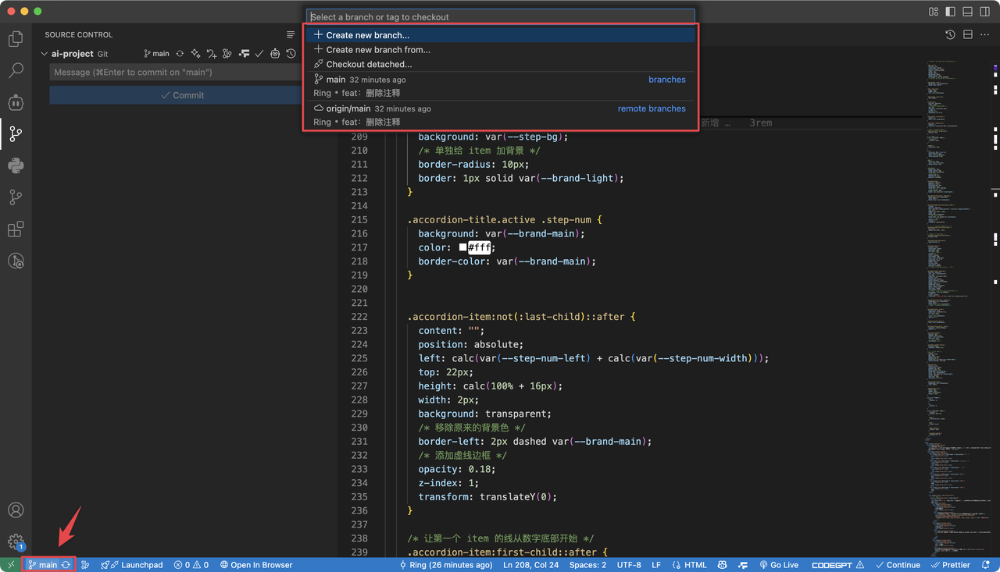This screenshot has height=572, width=1000.
Task: Click the 'z-index: 1;' line
Action: tap(448, 483)
